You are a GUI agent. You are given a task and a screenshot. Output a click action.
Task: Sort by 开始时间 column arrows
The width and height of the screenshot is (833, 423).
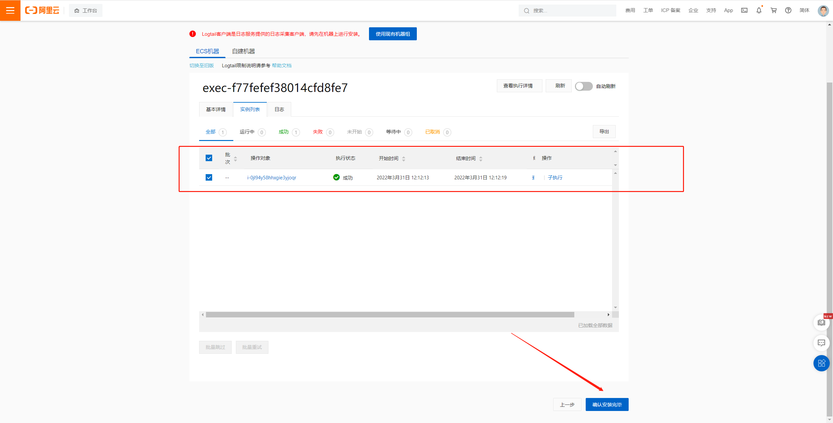(403, 159)
